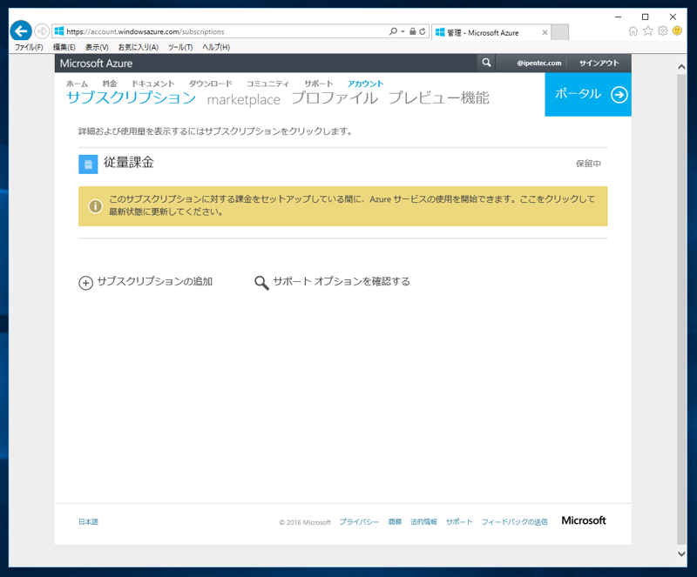697x577 pixels.
Task: Click the browser forward arrow button
Action: click(x=42, y=31)
